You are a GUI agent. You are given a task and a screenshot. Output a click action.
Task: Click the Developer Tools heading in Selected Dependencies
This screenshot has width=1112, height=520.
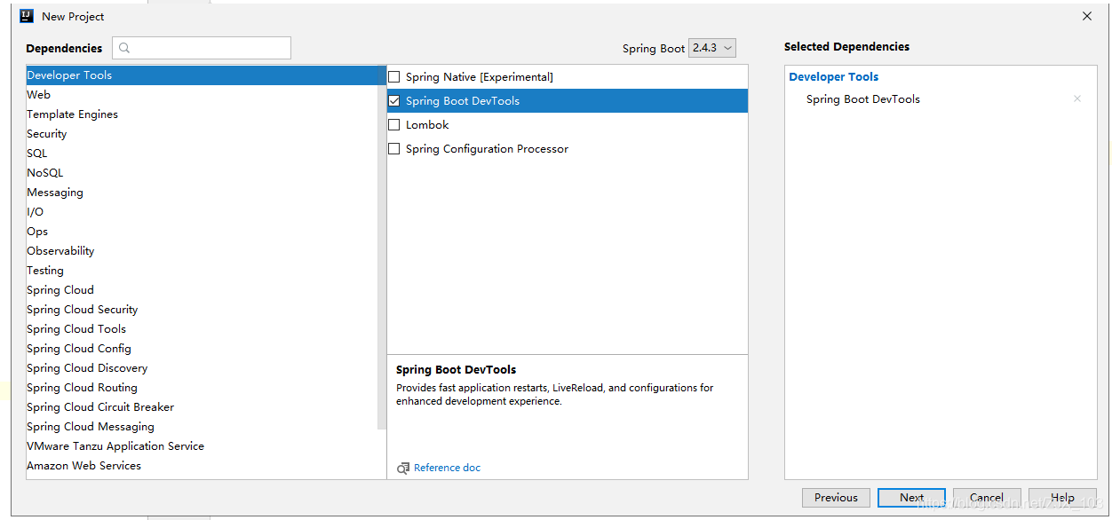coord(834,77)
